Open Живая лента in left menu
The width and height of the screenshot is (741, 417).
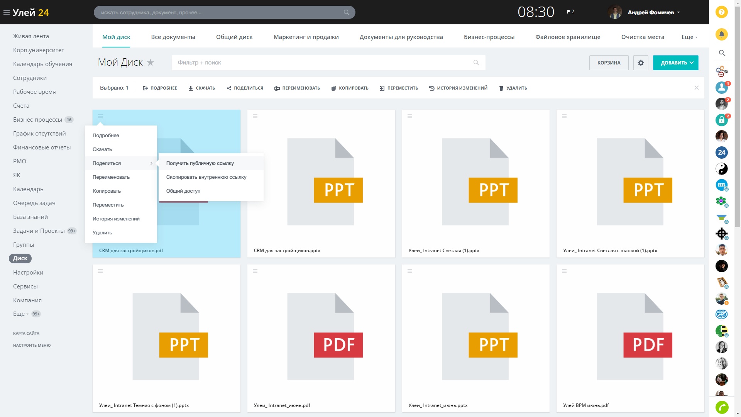click(31, 36)
